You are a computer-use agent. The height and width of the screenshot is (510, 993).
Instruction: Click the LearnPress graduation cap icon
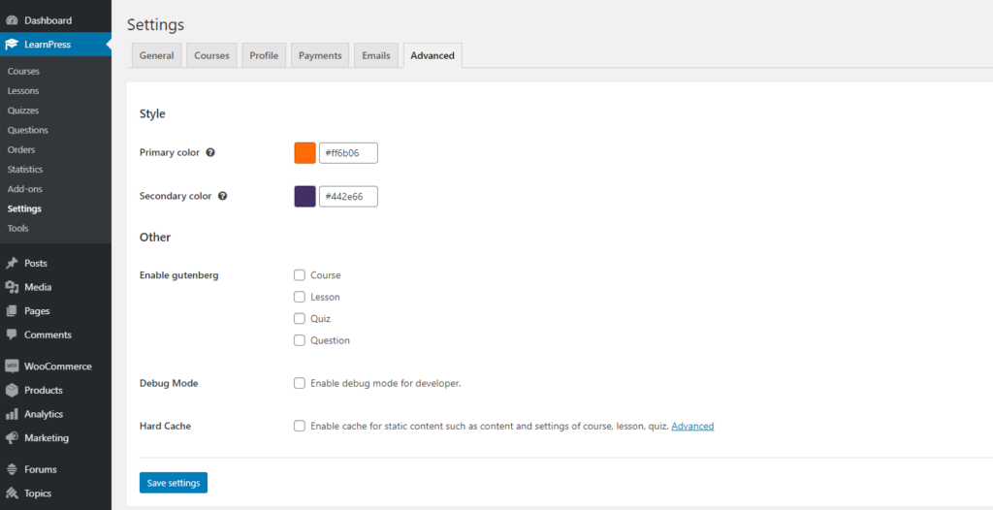[x=12, y=45]
